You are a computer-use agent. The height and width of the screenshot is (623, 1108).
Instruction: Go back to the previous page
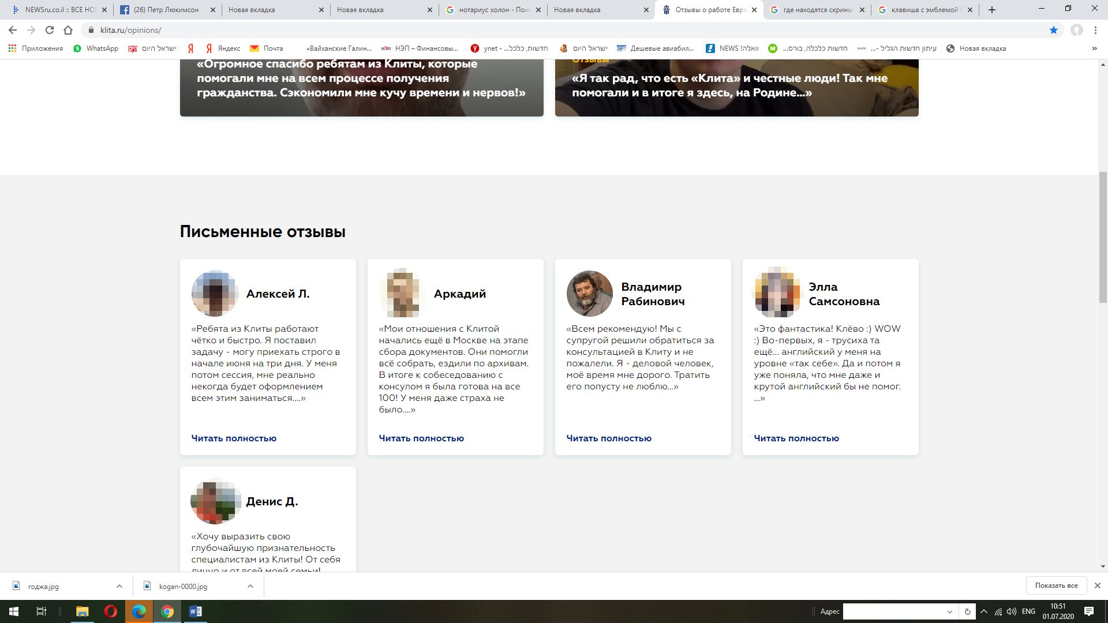[13, 30]
